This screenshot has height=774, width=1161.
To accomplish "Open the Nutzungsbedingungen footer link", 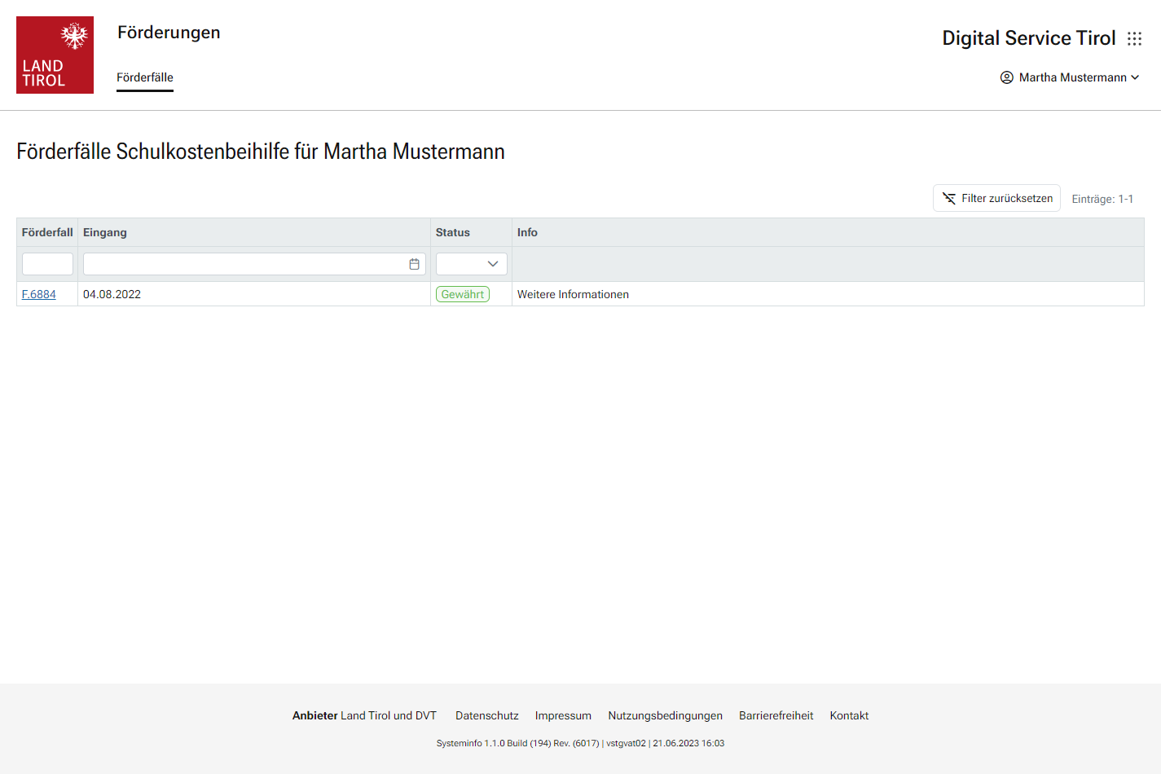I will (665, 715).
